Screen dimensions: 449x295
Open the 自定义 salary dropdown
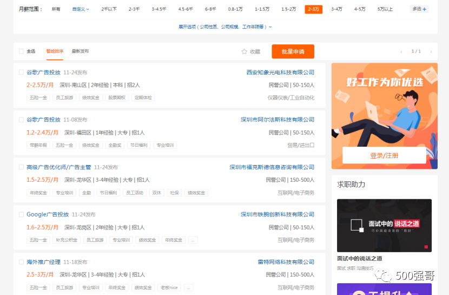pos(81,9)
